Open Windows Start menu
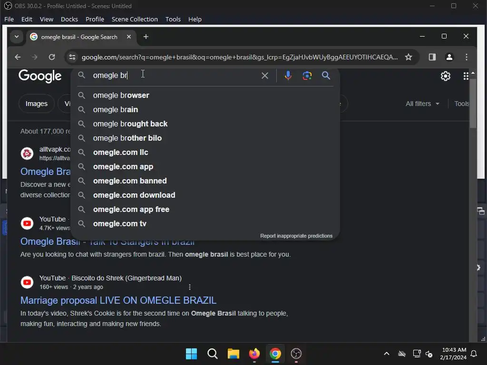 [x=191, y=354]
